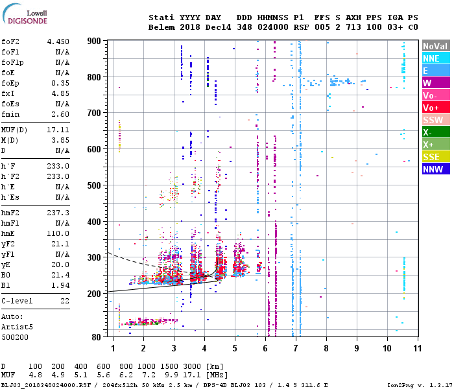Viewport: 454px width, 389px height.
Task: Click the BLJ03_2018348024000.RSF file name
Action: [46, 385]
